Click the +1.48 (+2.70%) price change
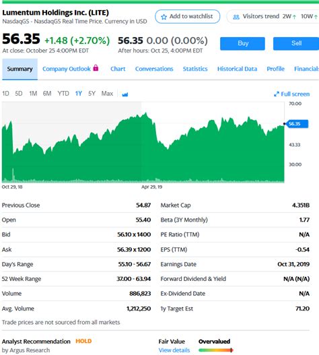 pos(77,40)
